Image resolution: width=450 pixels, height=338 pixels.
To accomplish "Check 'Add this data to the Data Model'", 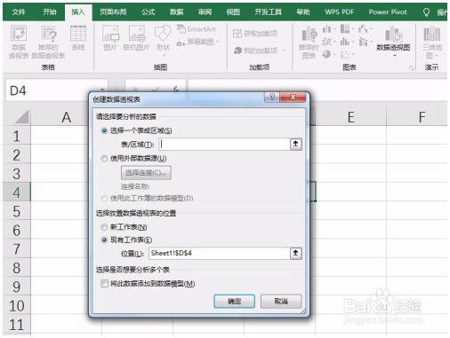I will pos(104,284).
